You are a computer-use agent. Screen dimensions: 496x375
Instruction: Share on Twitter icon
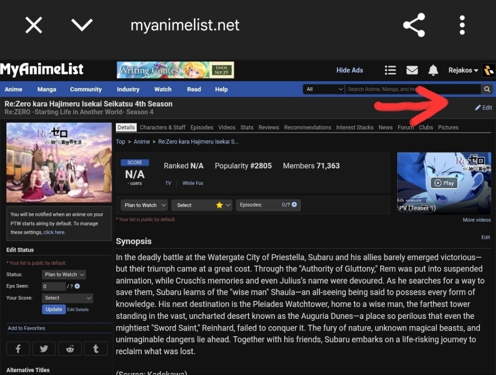pyautogui.click(x=44, y=348)
